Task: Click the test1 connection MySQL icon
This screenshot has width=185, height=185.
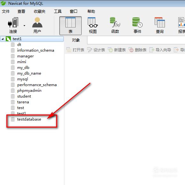Action: coord(8,39)
